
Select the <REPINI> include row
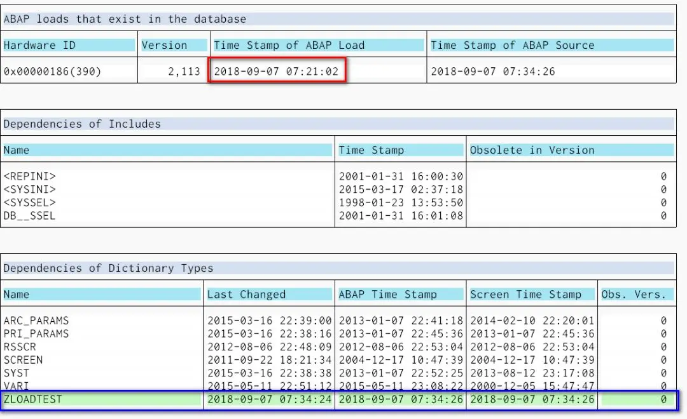coord(30,176)
